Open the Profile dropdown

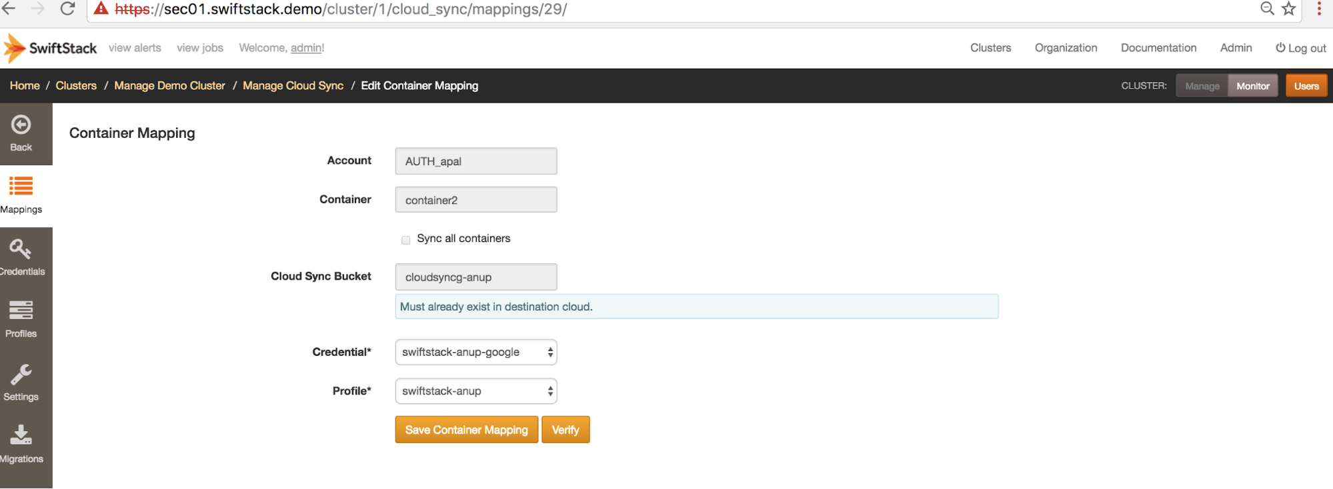(476, 391)
